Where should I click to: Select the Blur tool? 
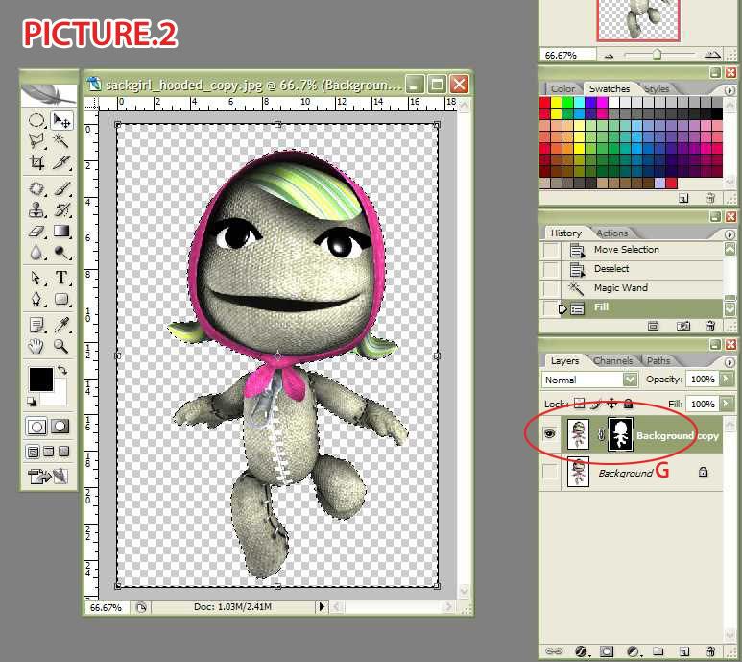point(36,252)
